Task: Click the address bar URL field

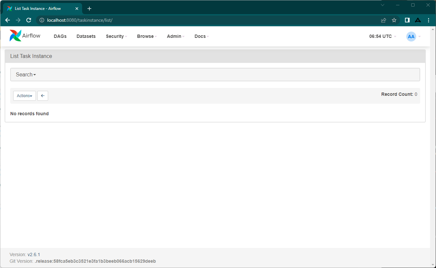Action: (211, 20)
